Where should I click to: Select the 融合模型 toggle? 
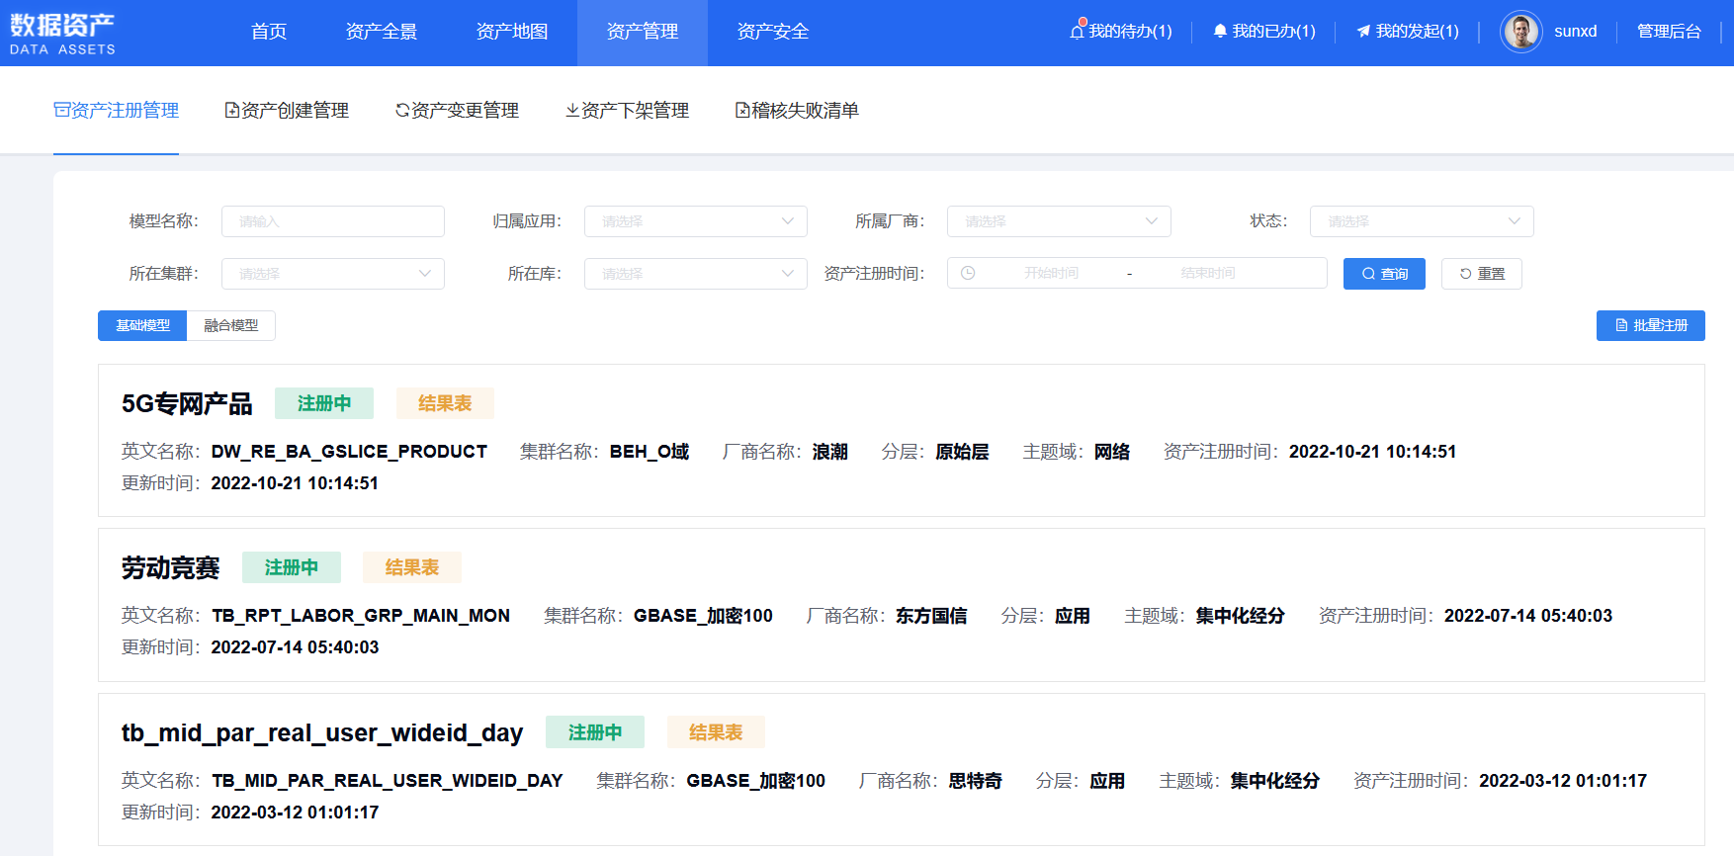(231, 325)
